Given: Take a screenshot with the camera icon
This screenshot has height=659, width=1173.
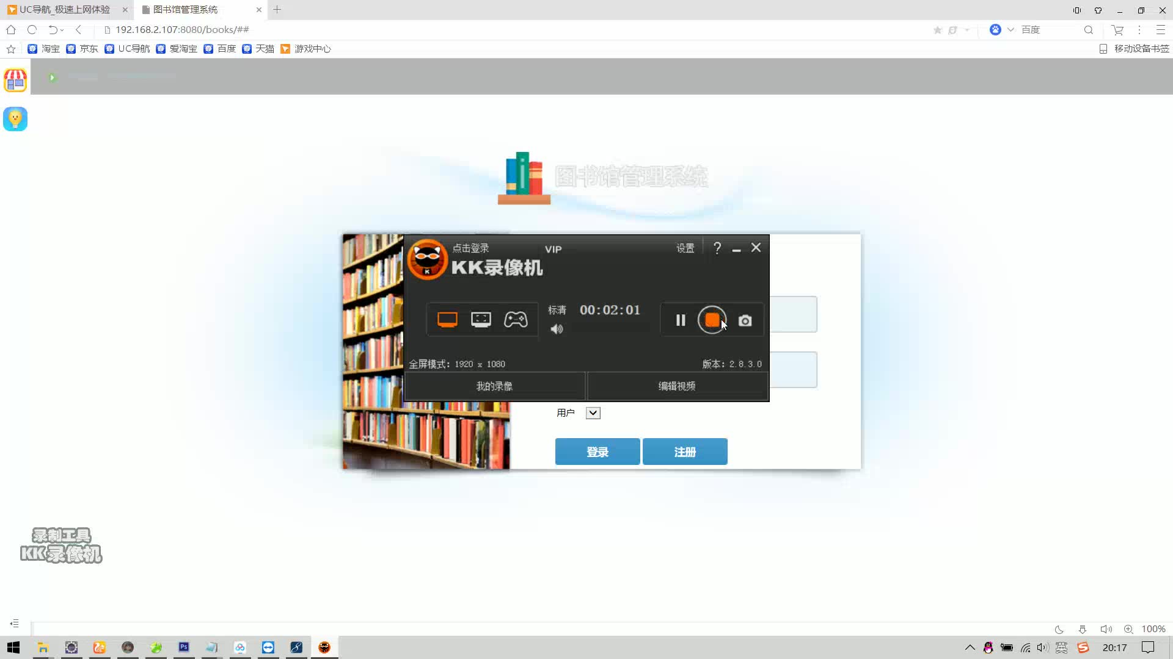Looking at the screenshot, I should pyautogui.click(x=745, y=320).
